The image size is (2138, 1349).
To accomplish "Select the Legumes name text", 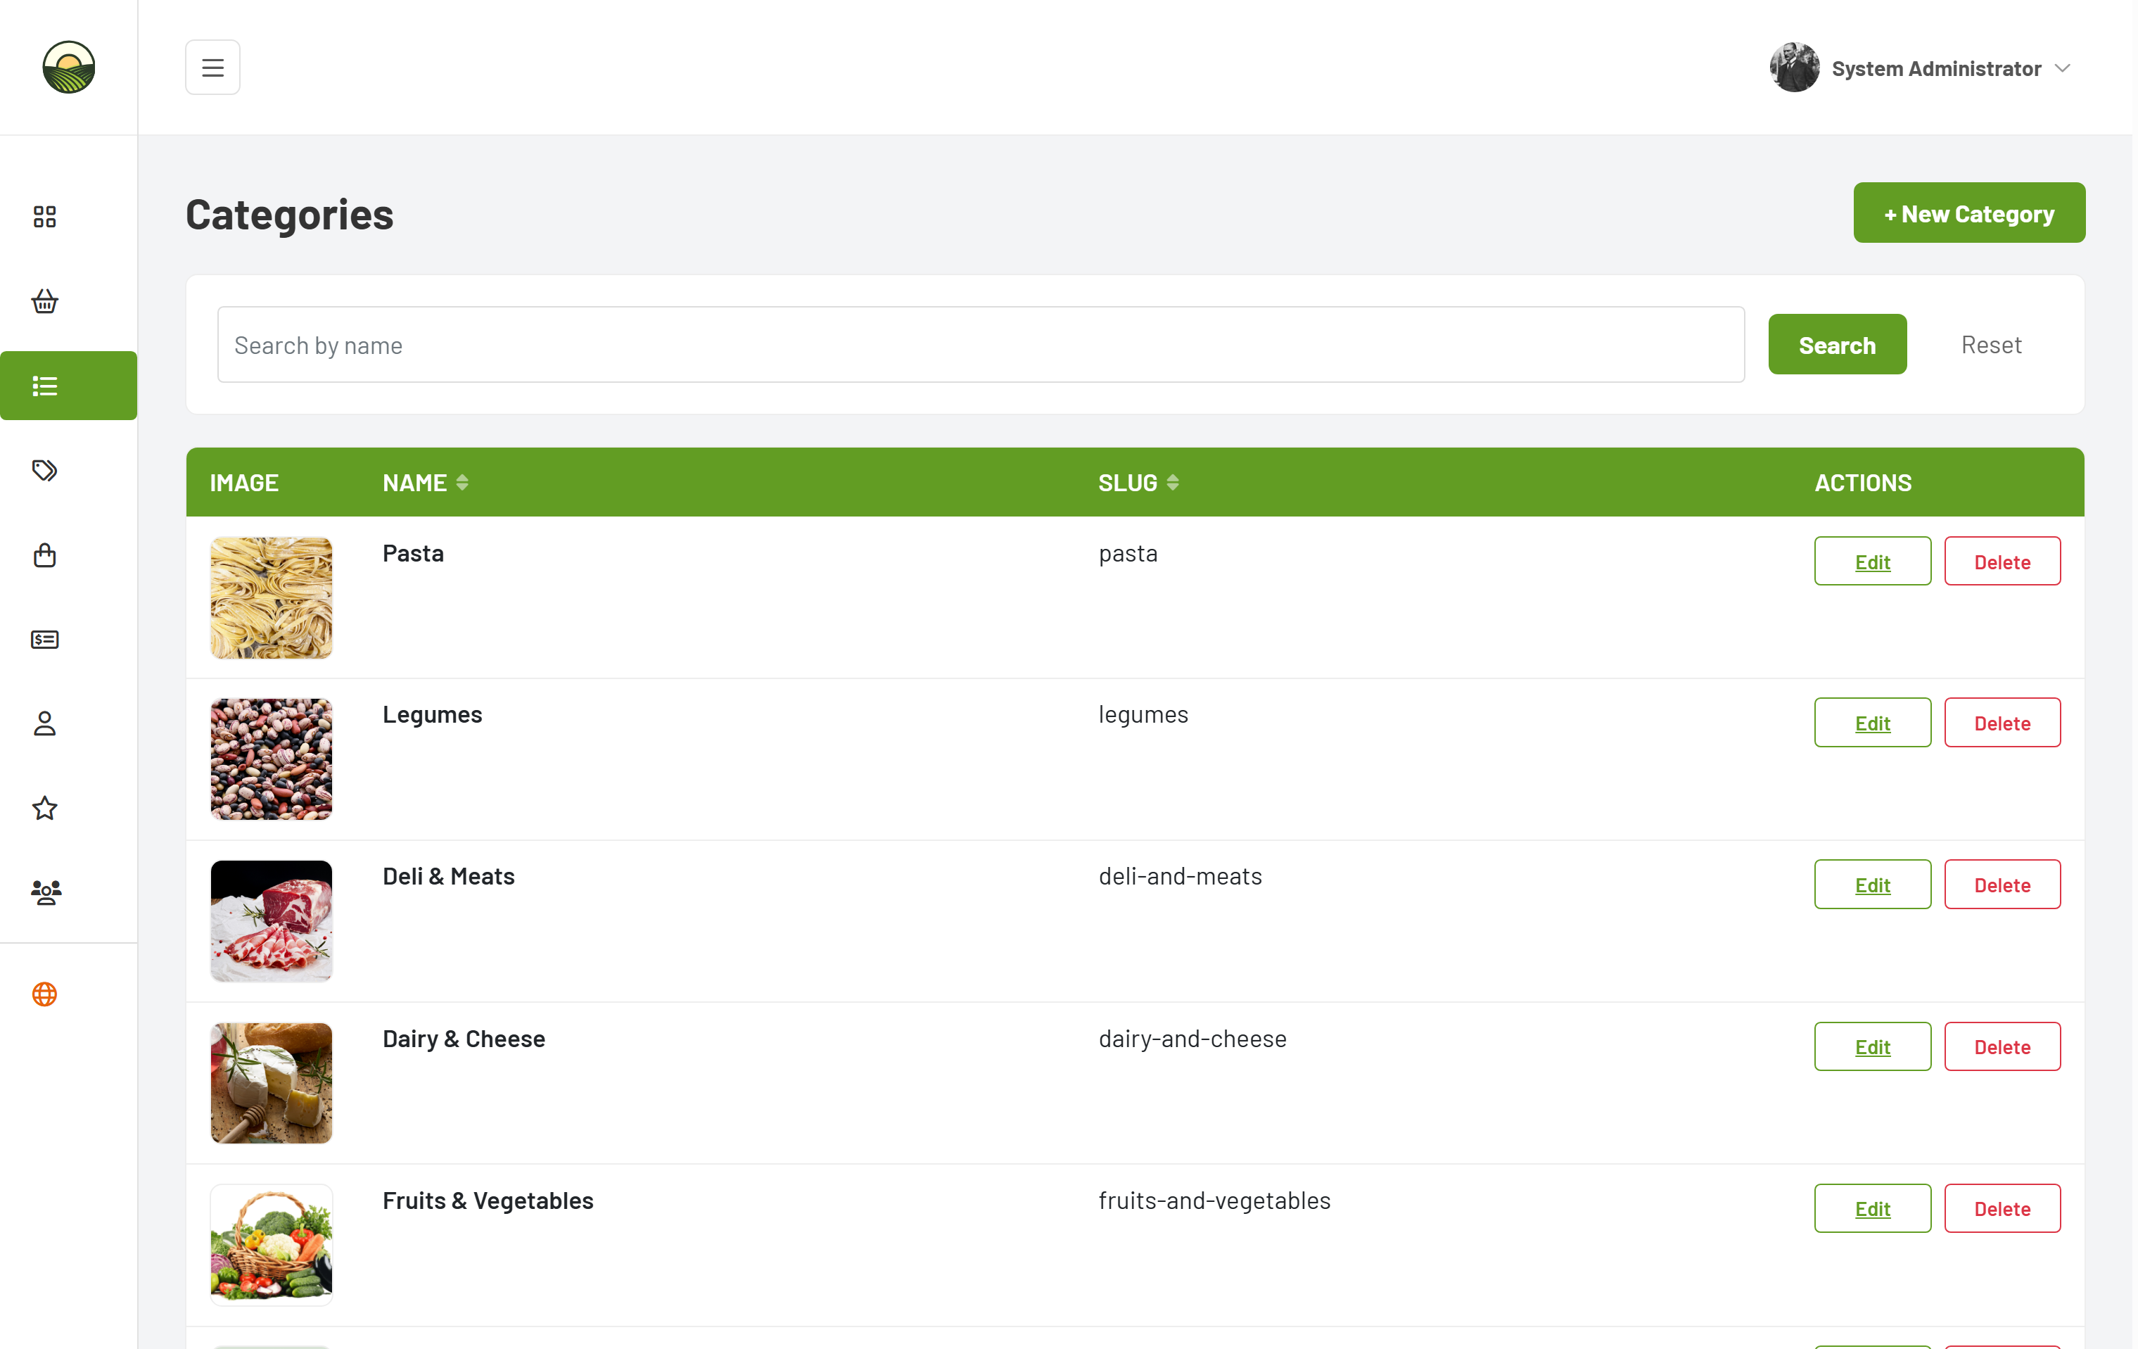I will tap(433, 714).
